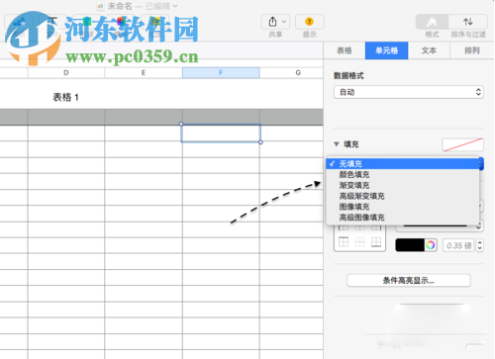Select column E header
495x359 pixels.
pos(144,73)
